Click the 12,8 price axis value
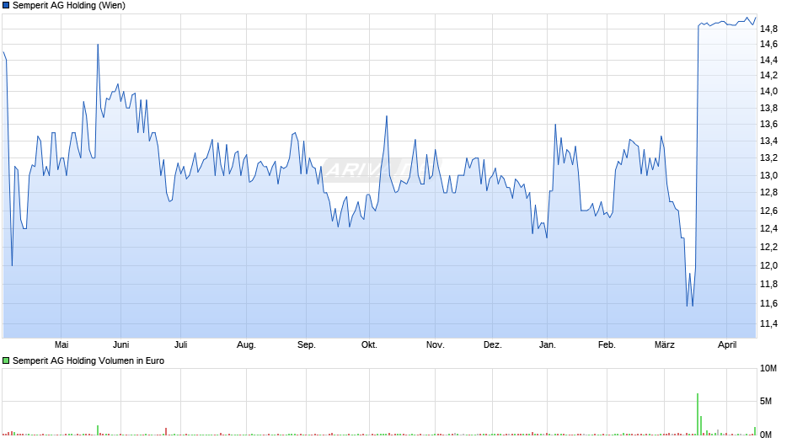 768,193
